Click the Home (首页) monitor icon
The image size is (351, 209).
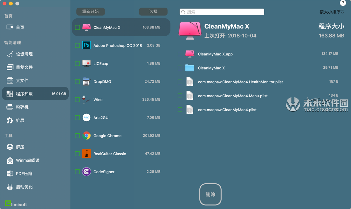coord(10,27)
